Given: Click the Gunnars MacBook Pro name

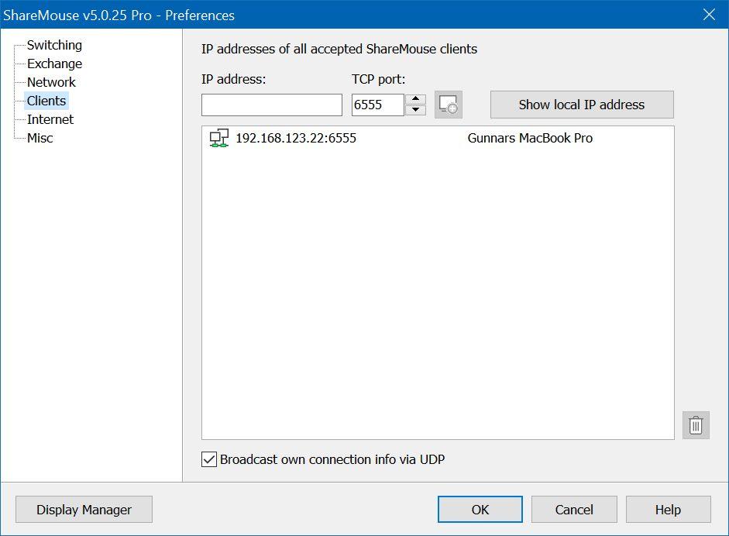Looking at the screenshot, I should coord(530,138).
